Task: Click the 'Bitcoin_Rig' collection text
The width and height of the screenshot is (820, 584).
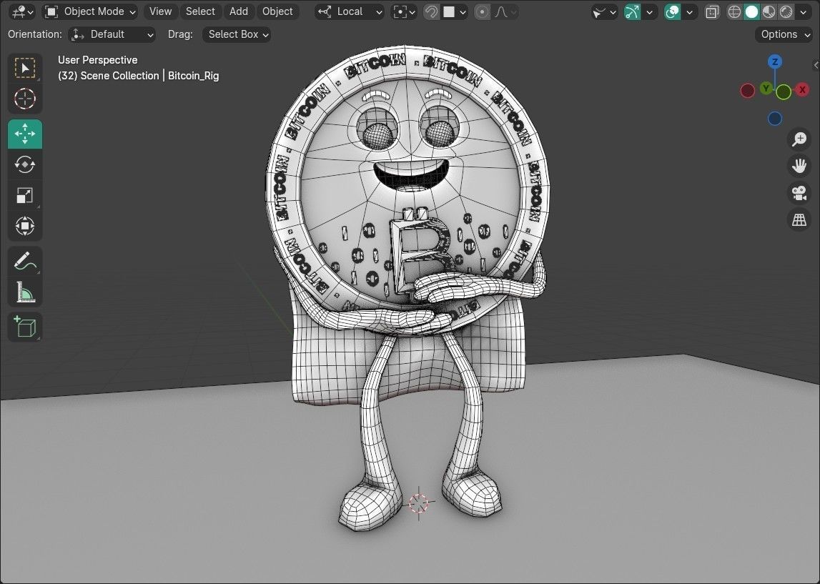Action: click(x=194, y=76)
